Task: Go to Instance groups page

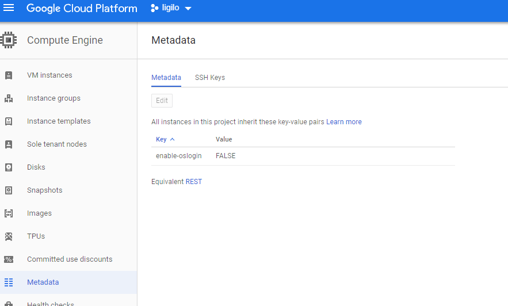Action: pos(54,98)
